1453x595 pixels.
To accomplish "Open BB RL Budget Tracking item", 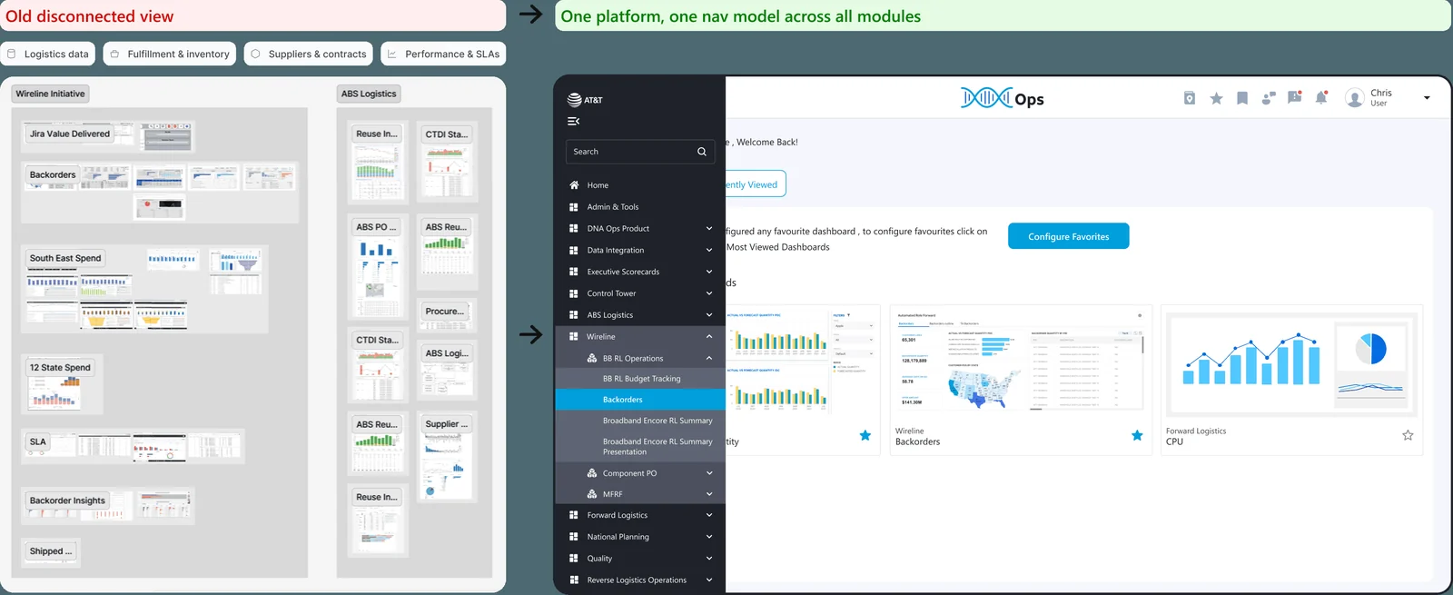I will pos(640,379).
